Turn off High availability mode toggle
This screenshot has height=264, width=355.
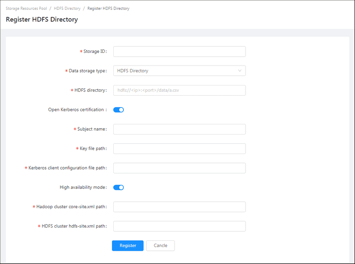coord(118,187)
